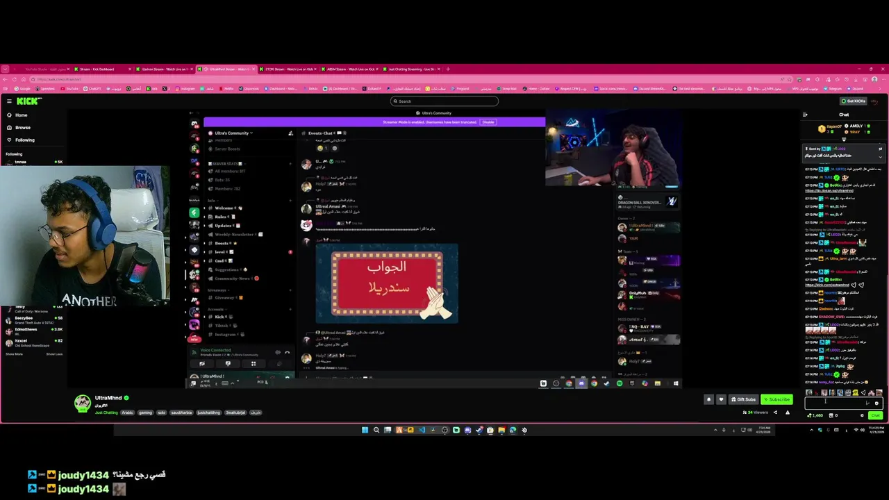Select the gaming stream tag
The height and width of the screenshot is (500, 889).
145,412
